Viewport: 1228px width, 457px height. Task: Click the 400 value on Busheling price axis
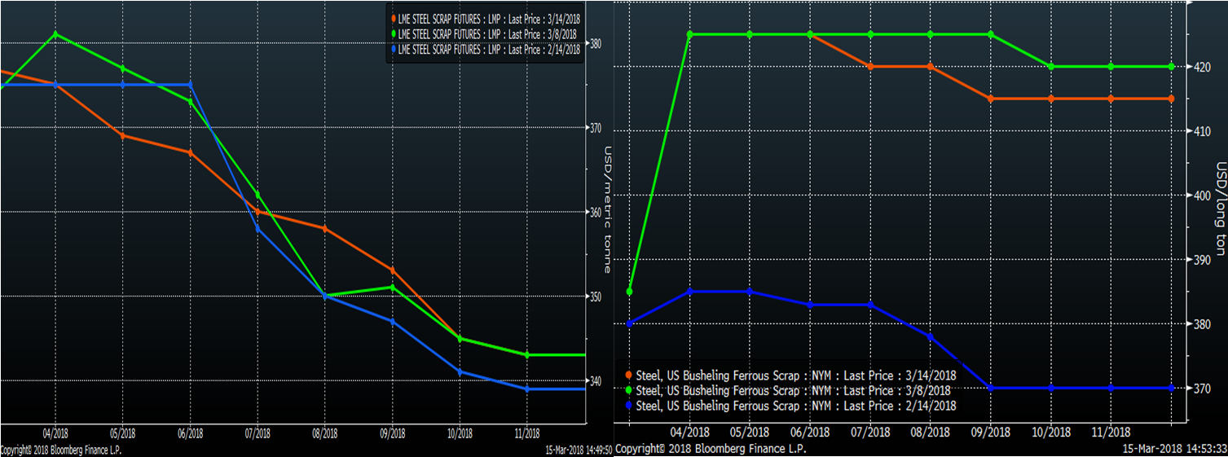tap(1203, 195)
